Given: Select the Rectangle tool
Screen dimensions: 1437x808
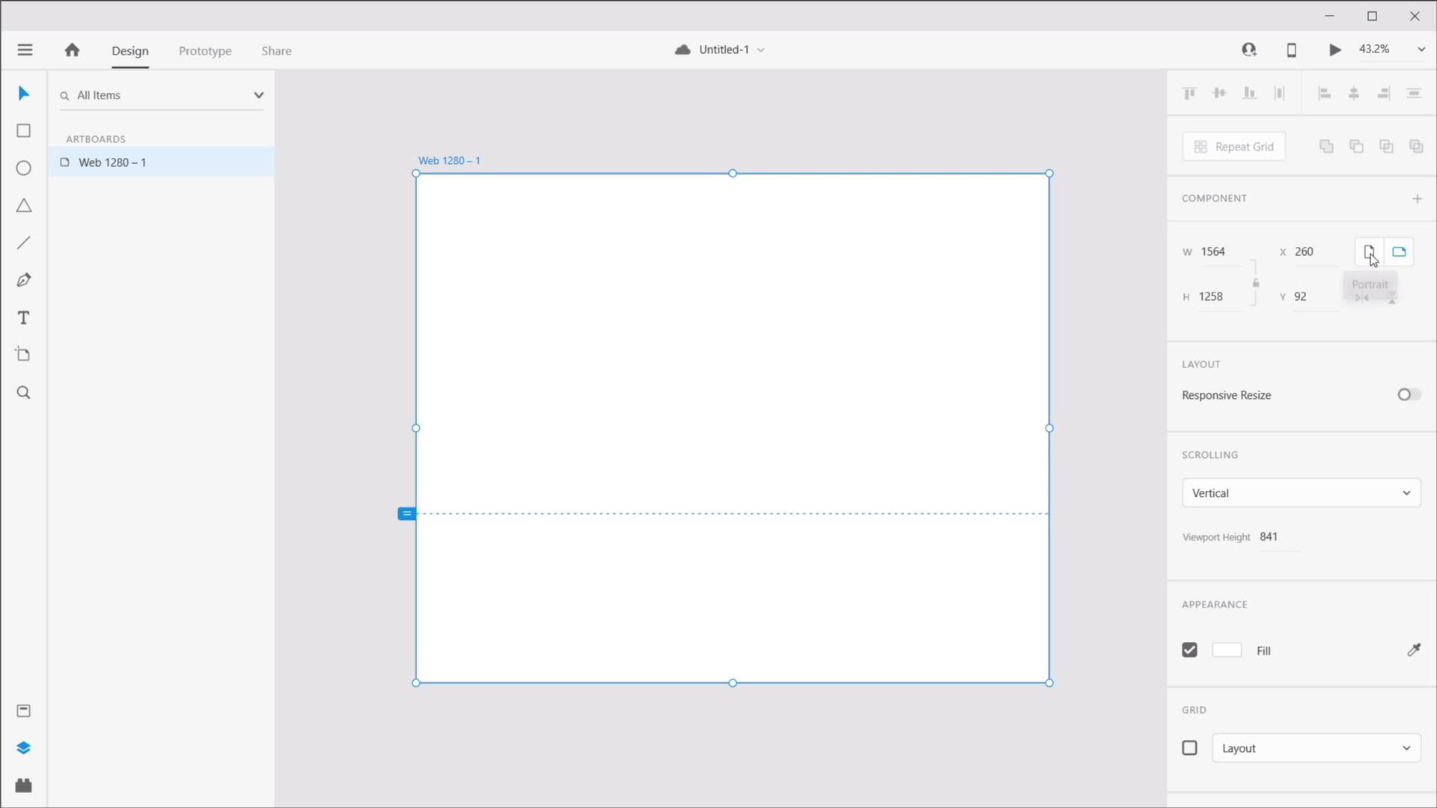Looking at the screenshot, I should tap(23, 130).
